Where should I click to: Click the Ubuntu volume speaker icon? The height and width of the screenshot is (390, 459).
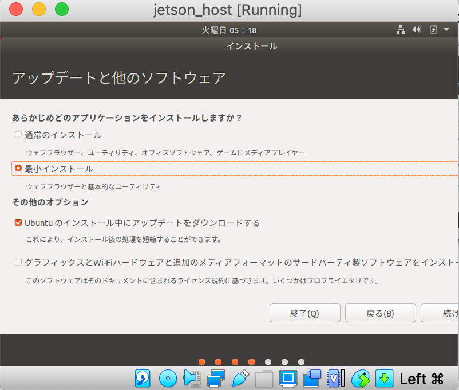[416, 29]
